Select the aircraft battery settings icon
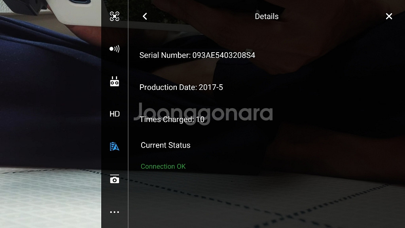Screen dimensions: 405x228 [x=114, y=147]
